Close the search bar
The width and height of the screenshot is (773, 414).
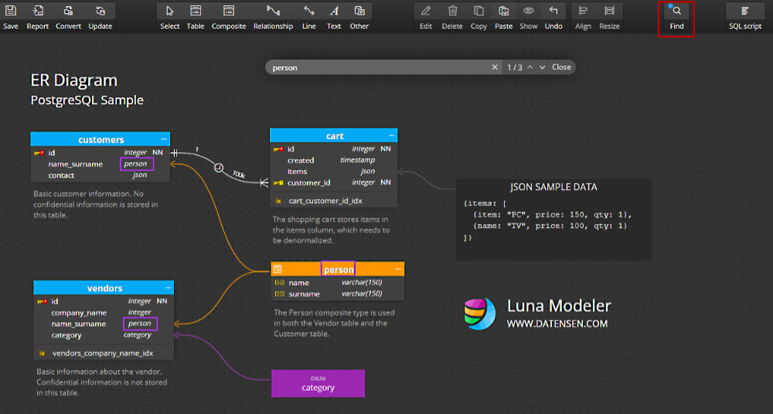[561, 67]
